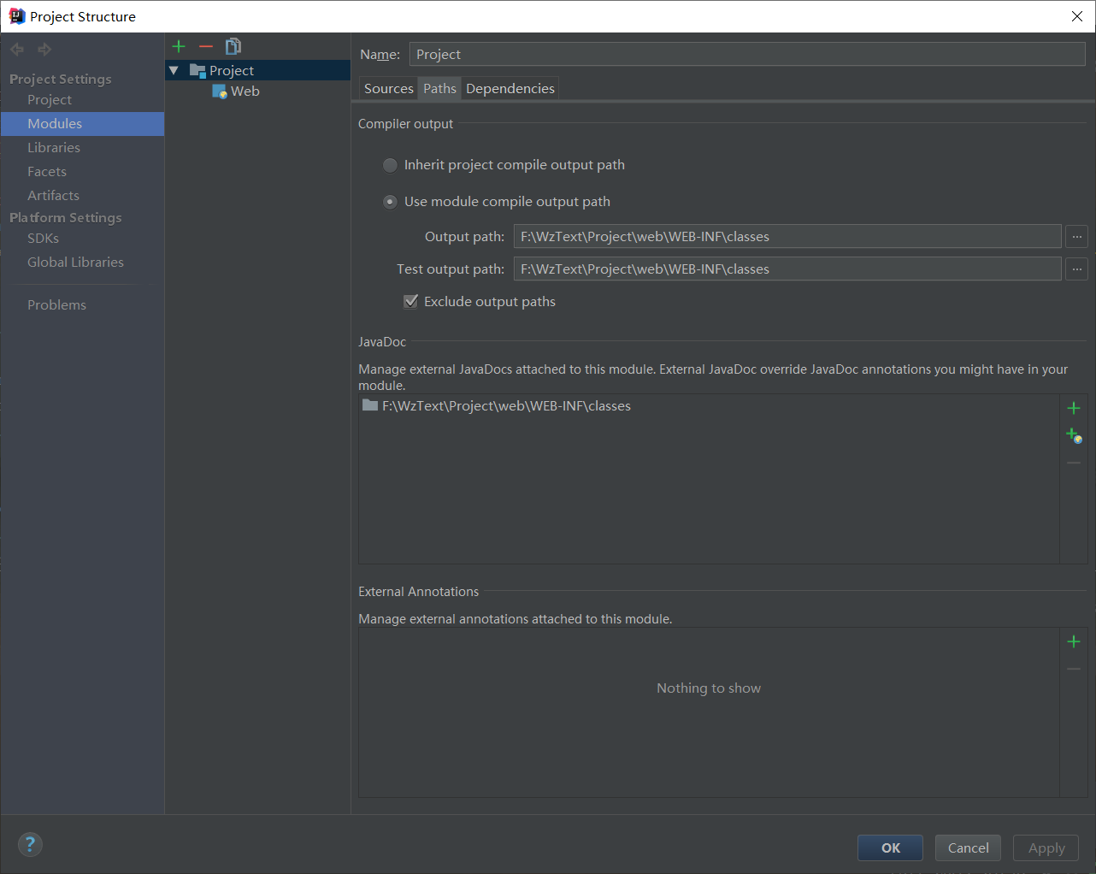Click the Apply button
Screen dimensions: 1096x874
pos(1046,847)
